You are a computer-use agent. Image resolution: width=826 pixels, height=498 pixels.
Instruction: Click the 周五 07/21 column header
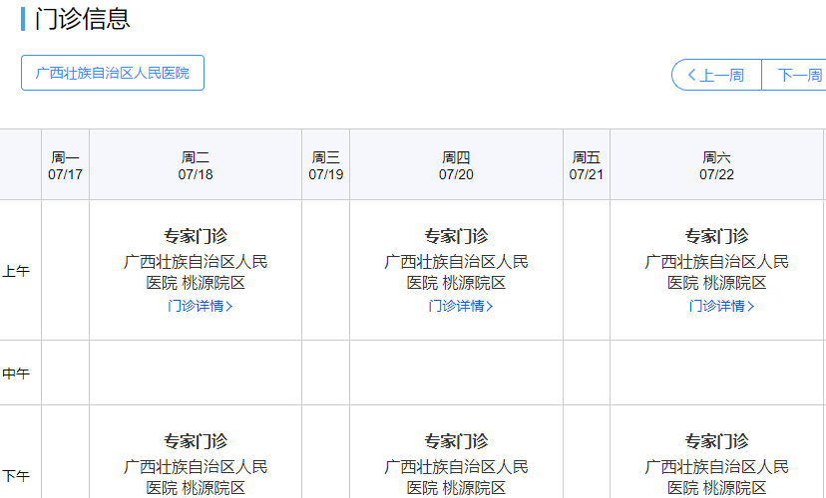(587, 165)
